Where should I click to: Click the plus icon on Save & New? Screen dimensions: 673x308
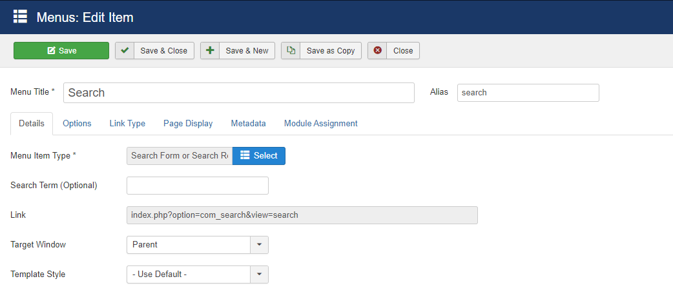coord(210,51)
